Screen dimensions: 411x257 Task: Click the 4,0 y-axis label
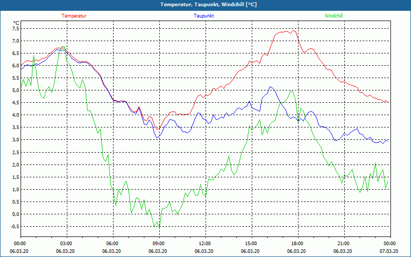16,115
